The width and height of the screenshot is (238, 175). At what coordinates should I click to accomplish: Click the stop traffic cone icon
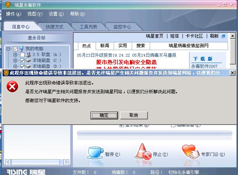(143, 151)
